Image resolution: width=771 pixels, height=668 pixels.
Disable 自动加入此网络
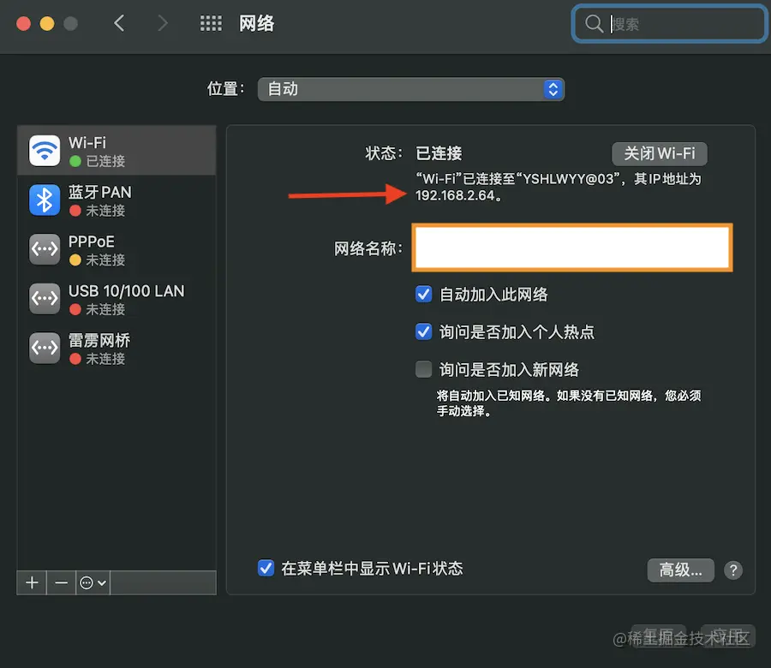point(423,294)
